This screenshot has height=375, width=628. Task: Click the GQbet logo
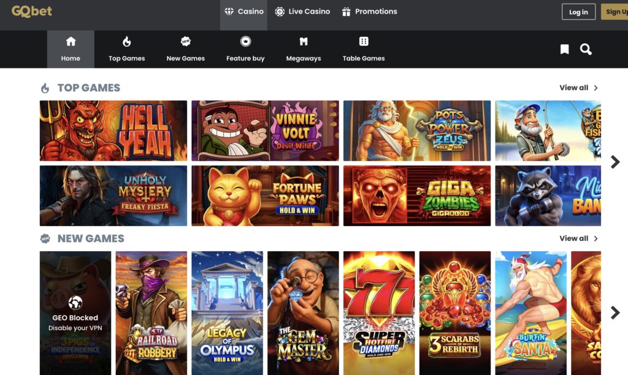pos(32,12)
